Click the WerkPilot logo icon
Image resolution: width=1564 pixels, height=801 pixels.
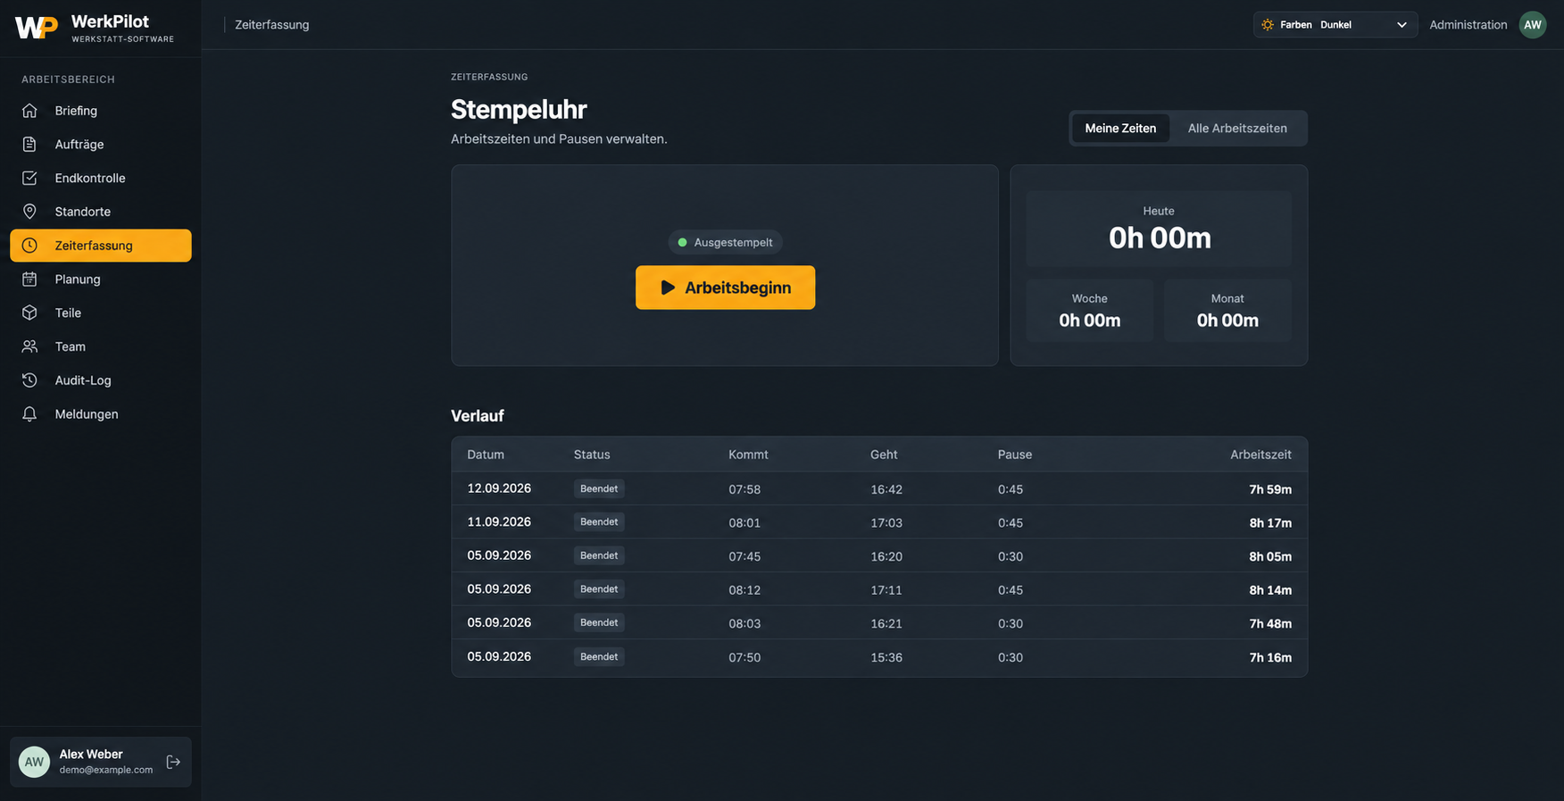pyautogui.click(x=37, y=28)
